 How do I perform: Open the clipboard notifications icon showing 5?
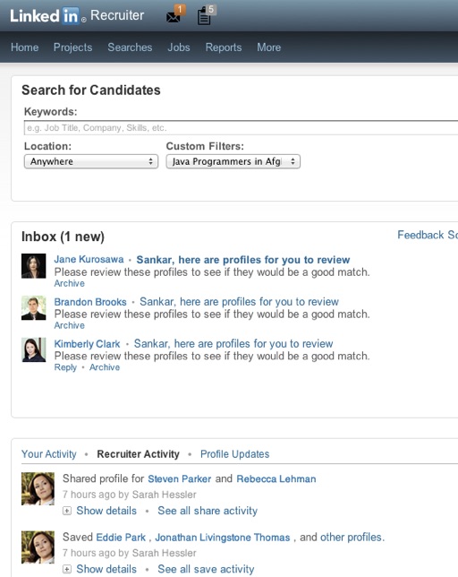point(207,15)
